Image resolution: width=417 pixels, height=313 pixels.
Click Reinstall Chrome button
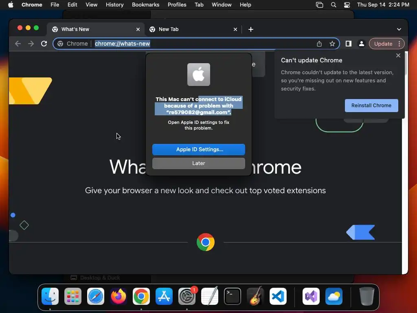[x=371, y=106]
